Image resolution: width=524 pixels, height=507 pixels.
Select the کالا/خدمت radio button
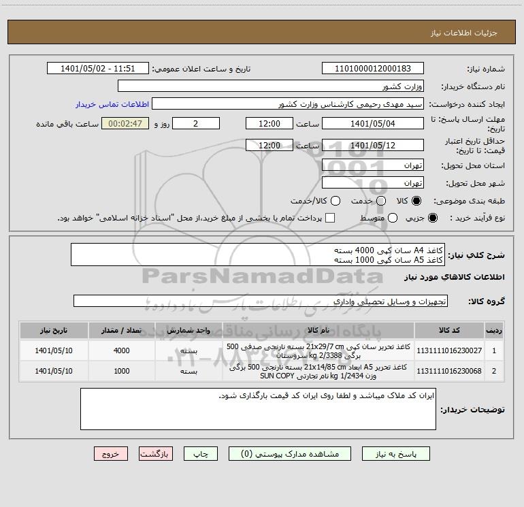(335, 201)
